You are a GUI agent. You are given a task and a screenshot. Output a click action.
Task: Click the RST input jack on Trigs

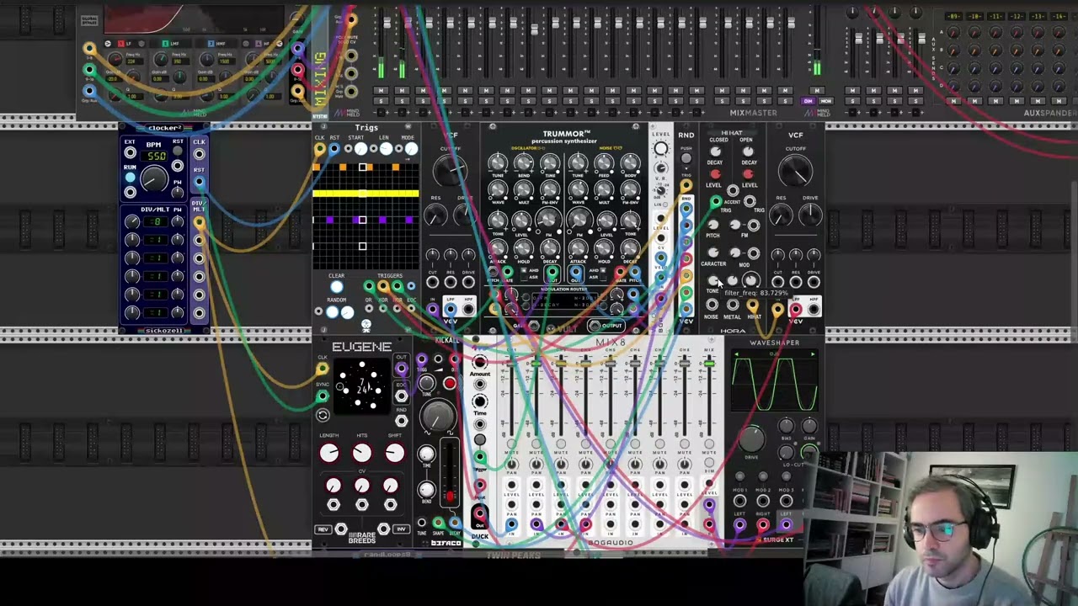pos(334,150)
